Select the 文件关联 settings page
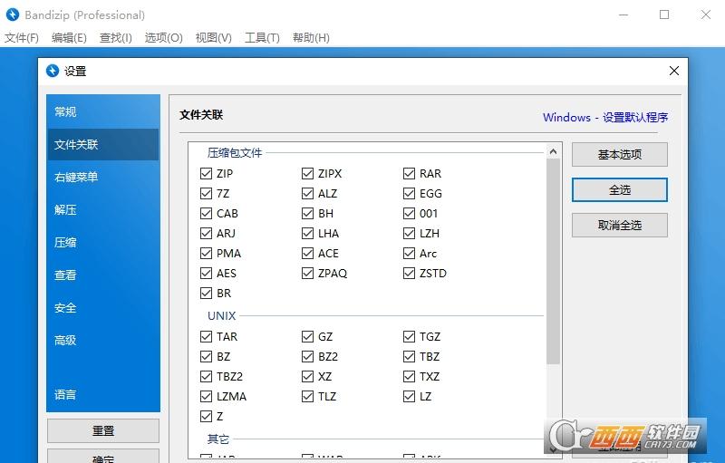The height and width of the screenshot is (463, 725). pos(103,145)
